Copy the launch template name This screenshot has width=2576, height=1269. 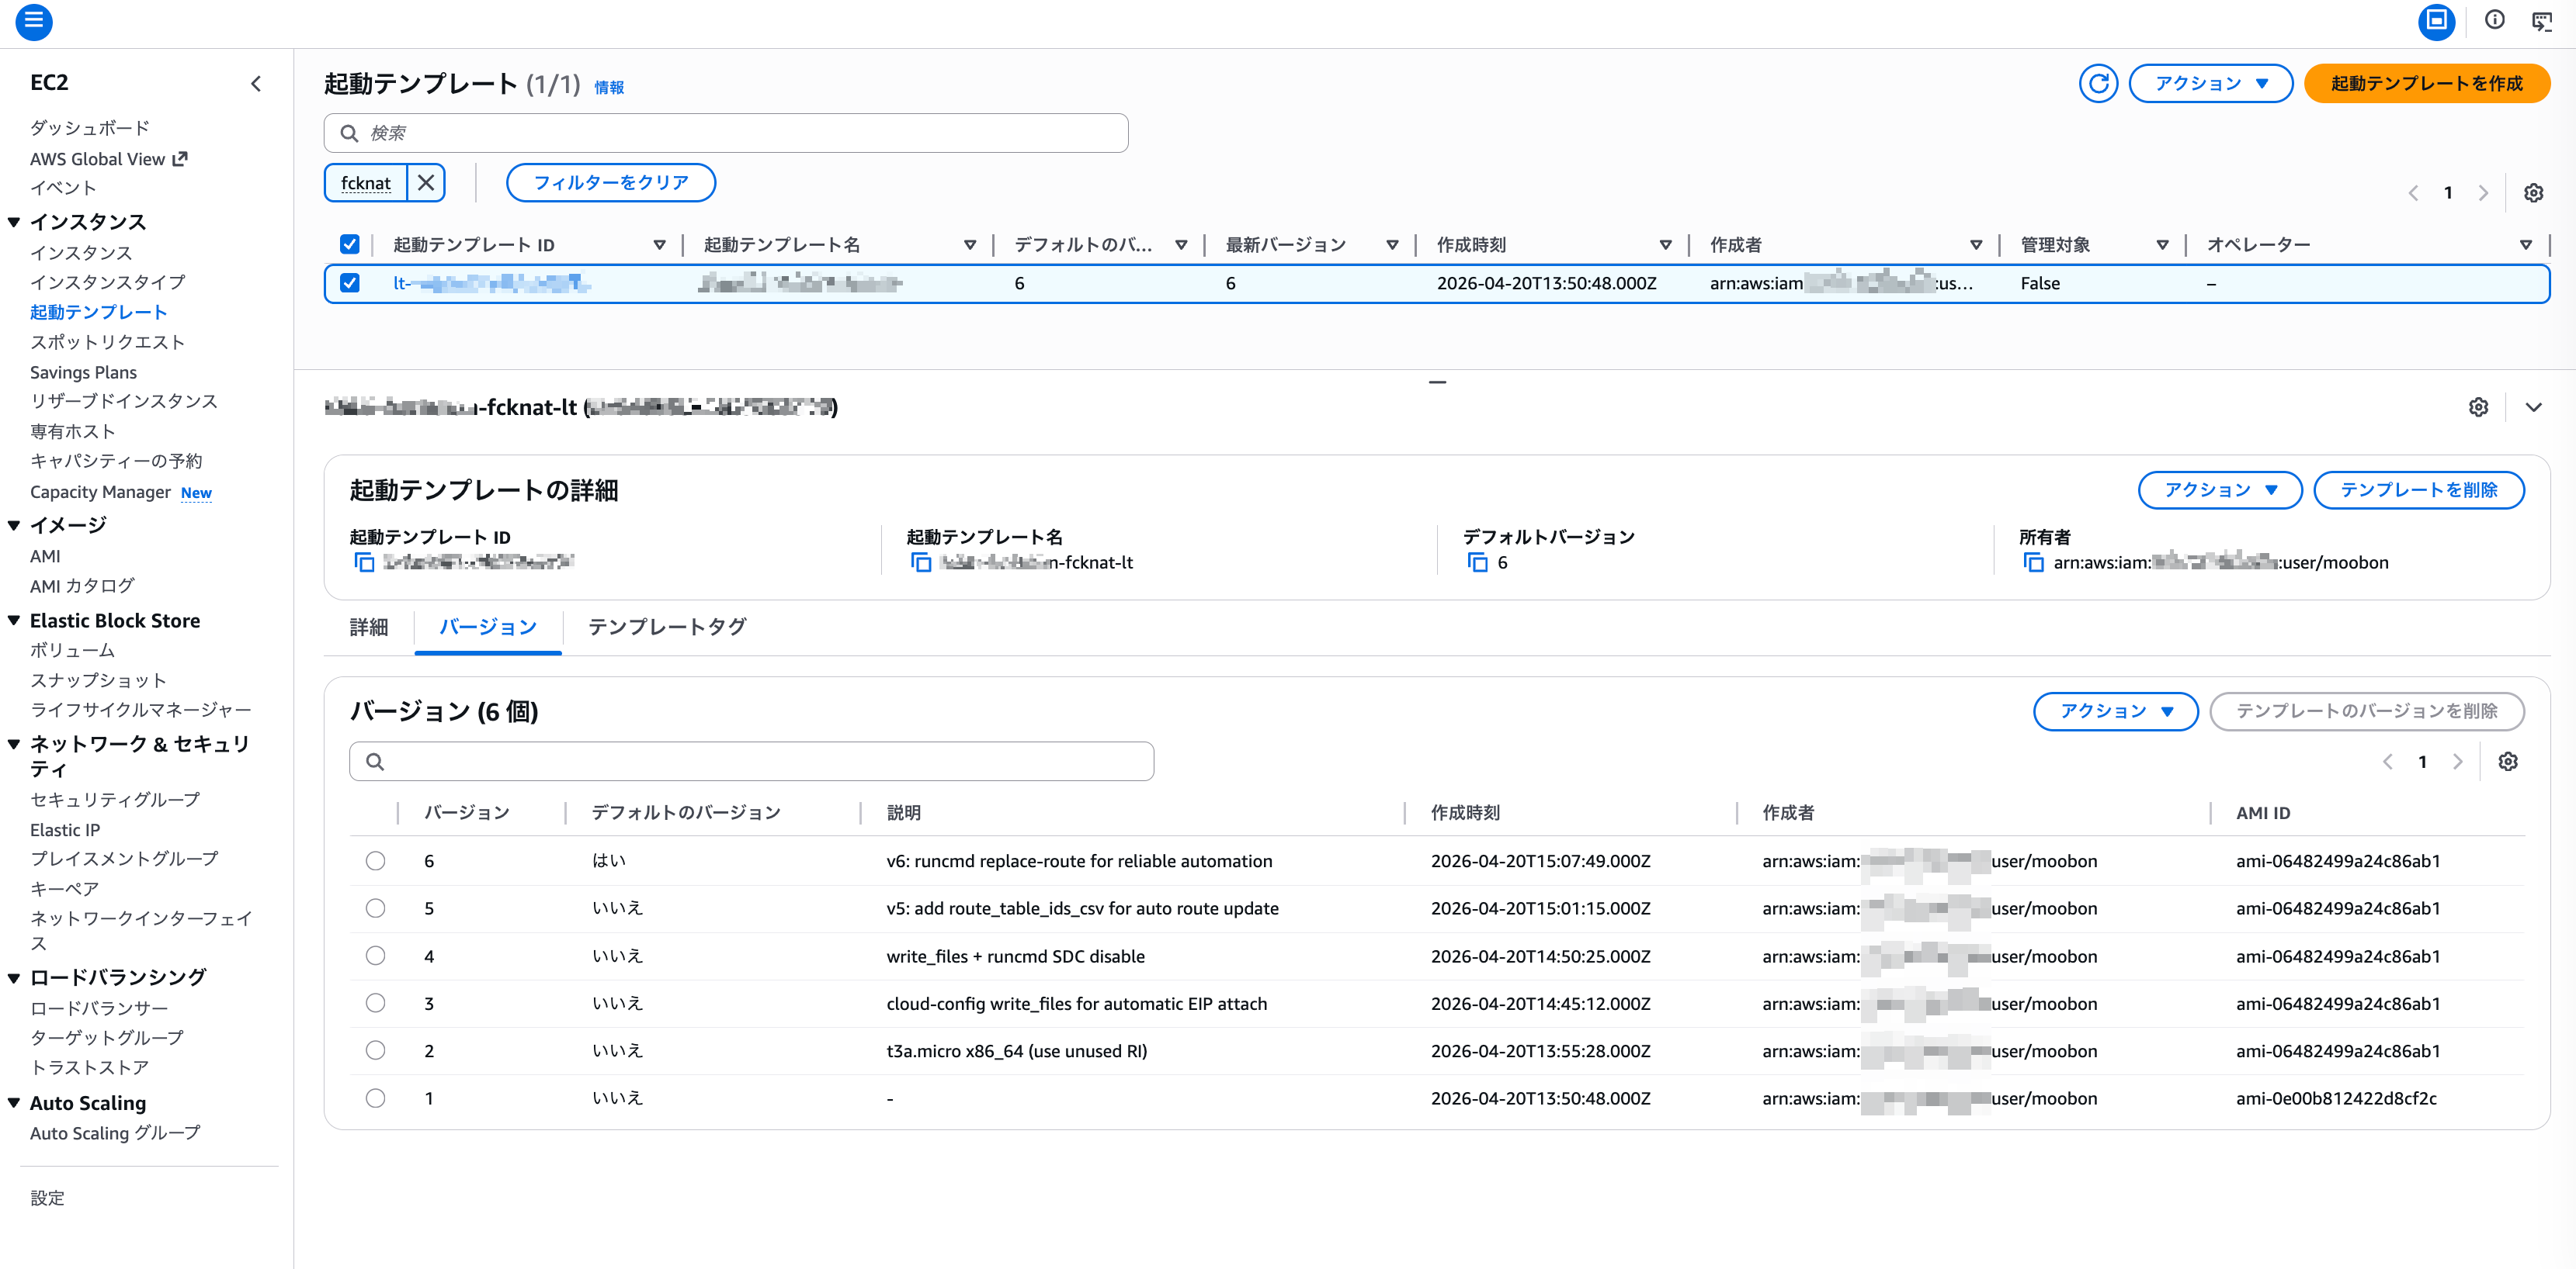coord(921,562)
